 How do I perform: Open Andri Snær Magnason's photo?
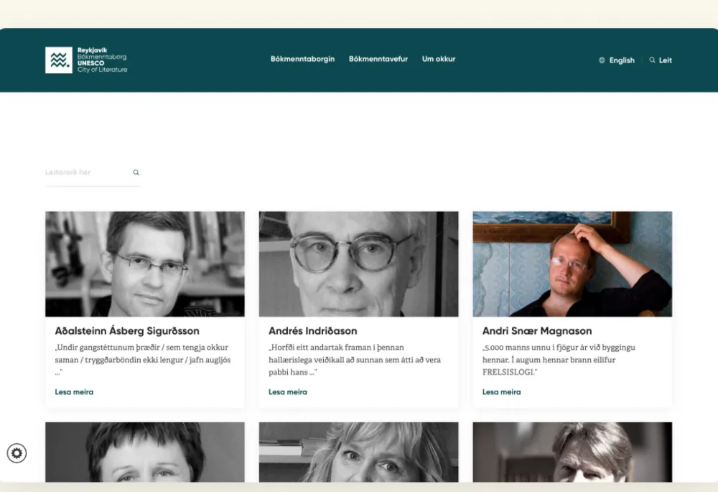coord(572,264)
